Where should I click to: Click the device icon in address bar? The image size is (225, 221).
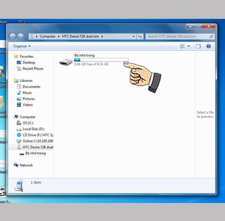point(32,36)
